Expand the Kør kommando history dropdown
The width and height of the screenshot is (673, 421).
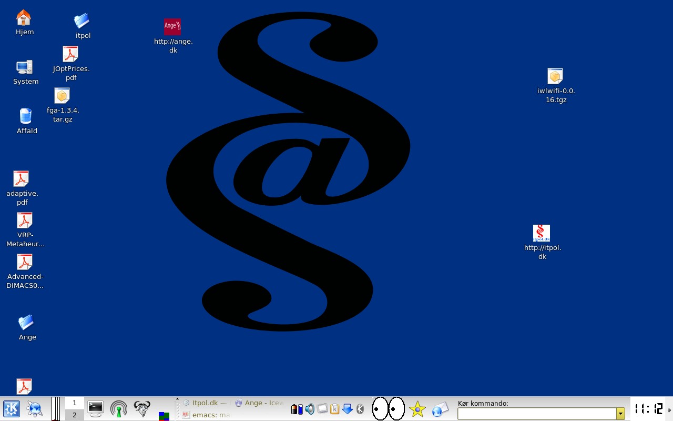tap(620, 414)
